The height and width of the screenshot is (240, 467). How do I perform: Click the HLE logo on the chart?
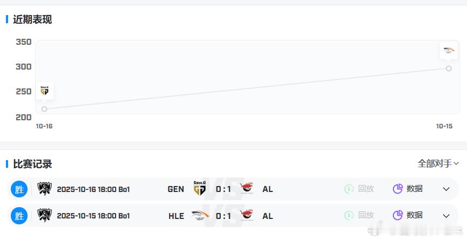(x=449, y=51)
